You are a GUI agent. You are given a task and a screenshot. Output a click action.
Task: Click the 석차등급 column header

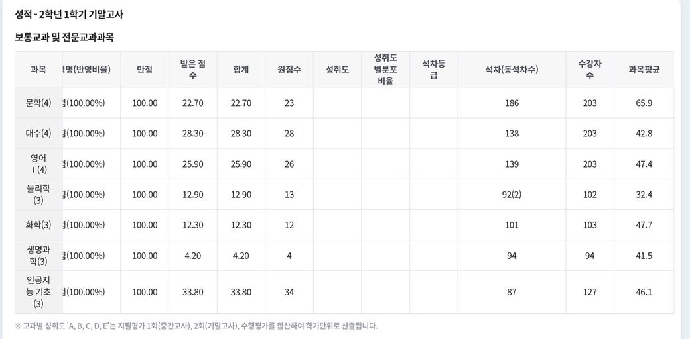tap(433, 70)
